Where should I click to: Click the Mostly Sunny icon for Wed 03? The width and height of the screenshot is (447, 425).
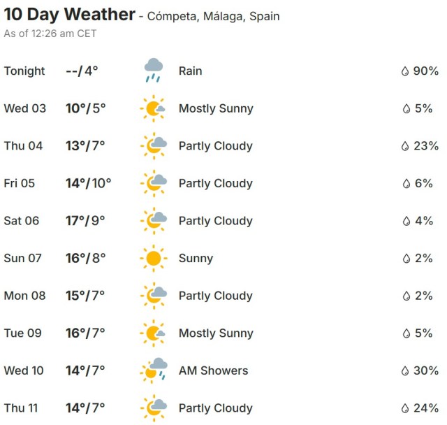pyautogui.click(x=153, y=108)
